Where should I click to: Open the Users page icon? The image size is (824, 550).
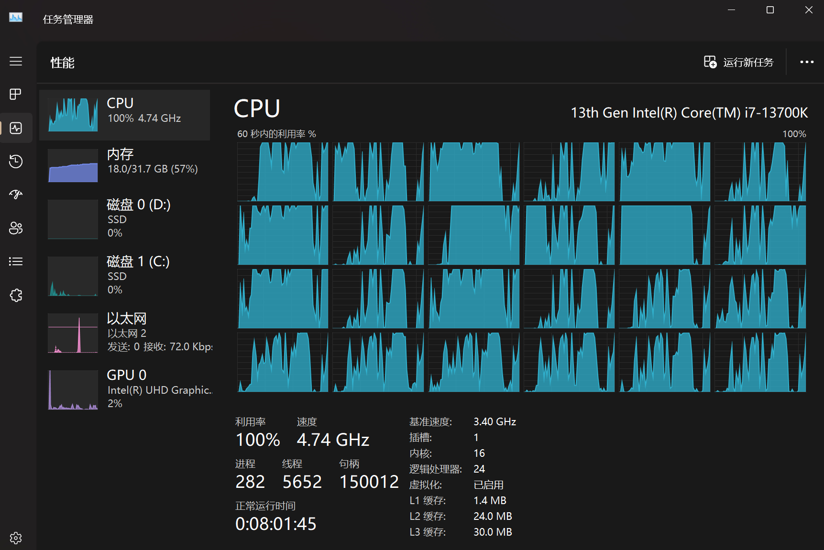(x=16, y=228)
